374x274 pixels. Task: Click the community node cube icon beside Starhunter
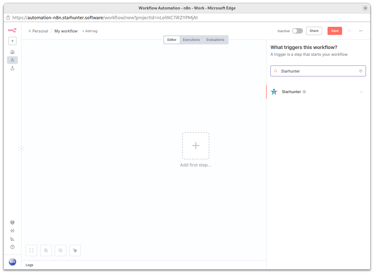point(304,92)
